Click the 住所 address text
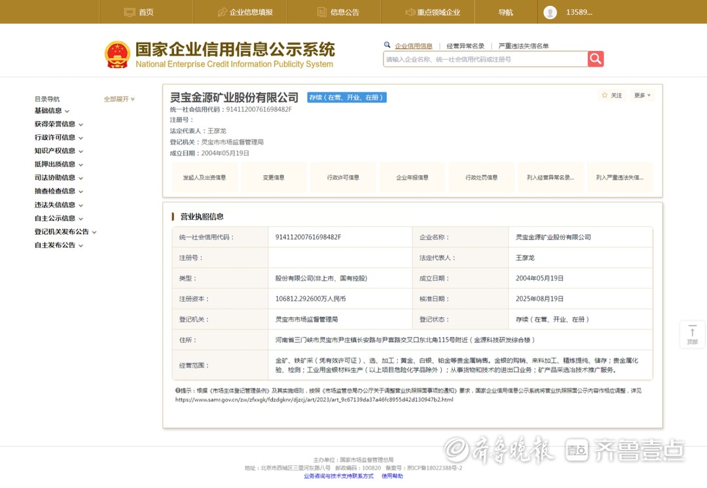This screenshot has width=707, height=488. tap(405, 340)
